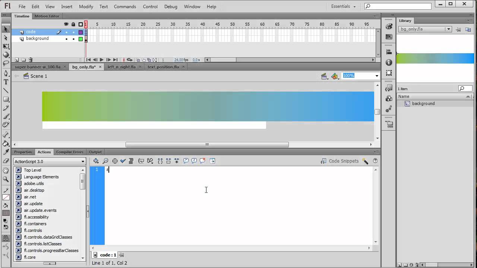Toggle outline box for background layer
477x268 pixels.
(x=80, y=39)
